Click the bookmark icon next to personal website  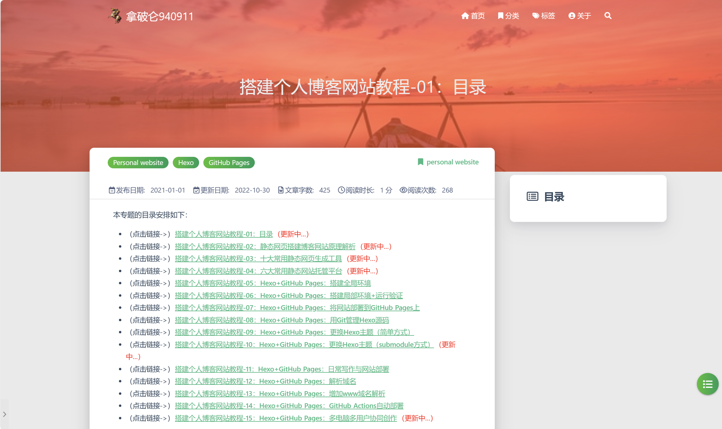coord(420,162)
